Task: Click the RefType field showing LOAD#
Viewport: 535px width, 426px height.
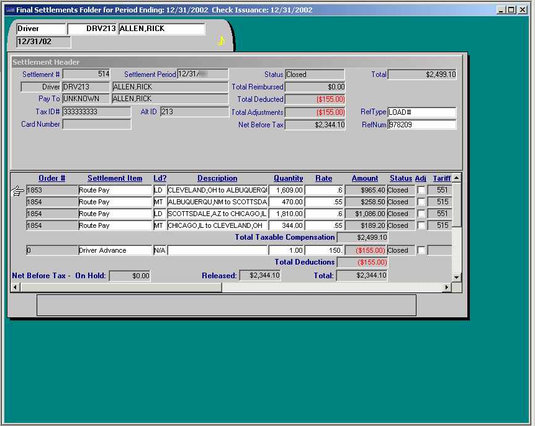Action: (x=421, y=112)
